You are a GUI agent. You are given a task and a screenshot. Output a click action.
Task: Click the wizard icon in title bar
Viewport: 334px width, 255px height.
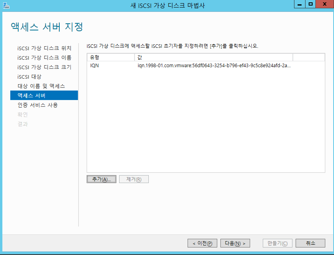(5, 5)
